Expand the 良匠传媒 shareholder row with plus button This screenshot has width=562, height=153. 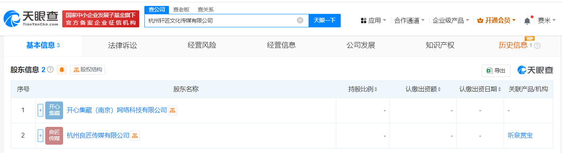(x=40, y=136)
